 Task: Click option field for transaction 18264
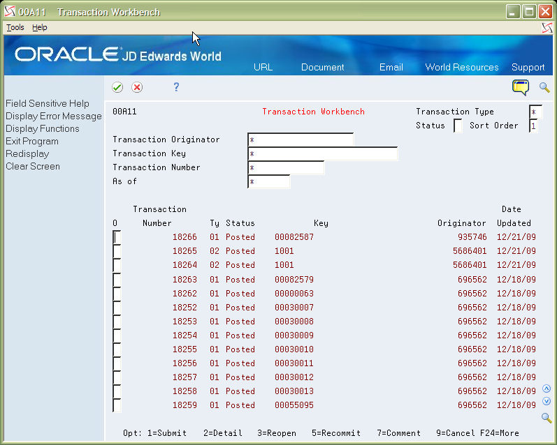click(x=117, y=265)
